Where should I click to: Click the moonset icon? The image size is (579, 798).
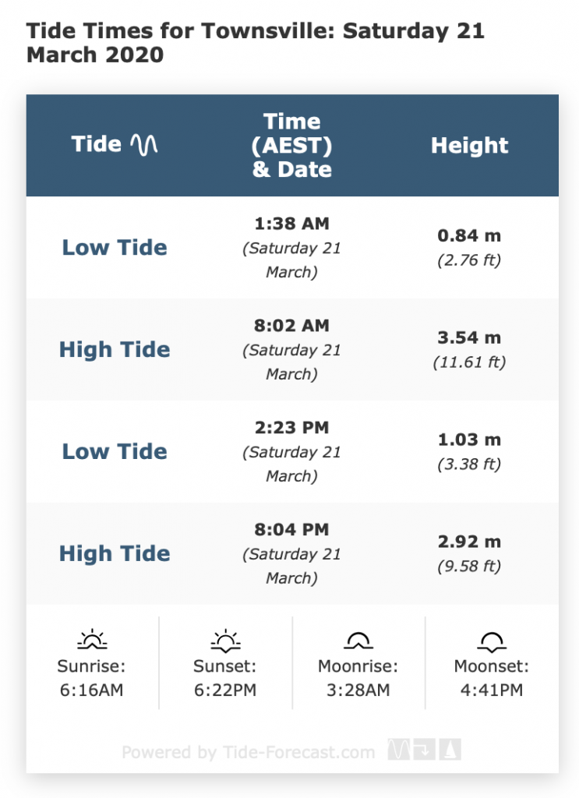pyautogui.click(x=492, y=641)
